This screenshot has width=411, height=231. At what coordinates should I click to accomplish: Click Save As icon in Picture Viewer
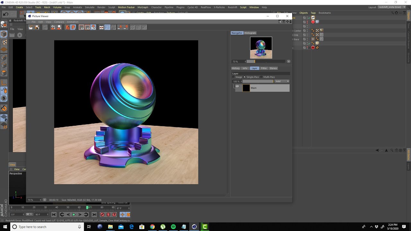(37, 28)
